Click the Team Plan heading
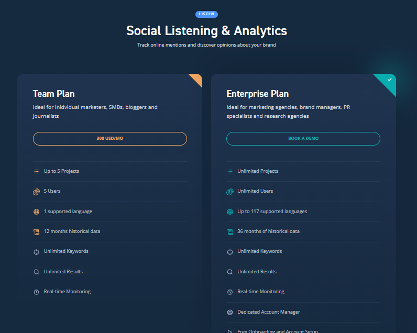Image resolution: width=417 pixels, height=333 pixels. pyautogui.click(x=54, y=94)
